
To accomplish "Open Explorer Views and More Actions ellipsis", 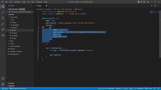I will tap(31, 6).
